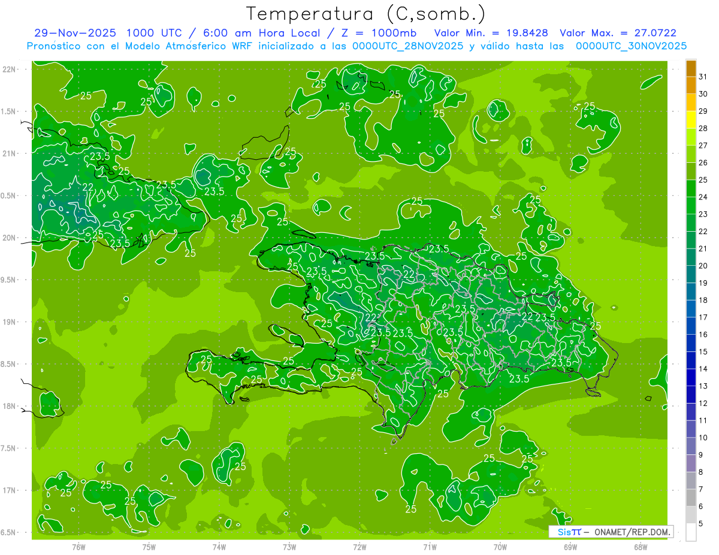This screenshot has width=719, height=555.
Task: Click the color scale value 30
Action: [x=703, y=93]
